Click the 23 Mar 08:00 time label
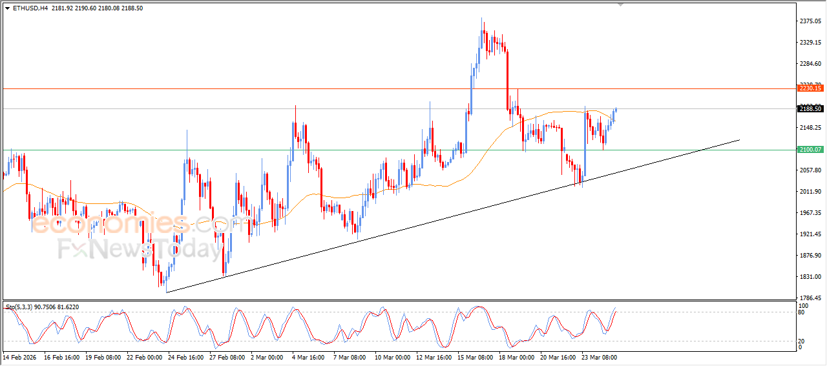Image resolution: width=827 pixels, height=366 pixels. tap(600, 356)
